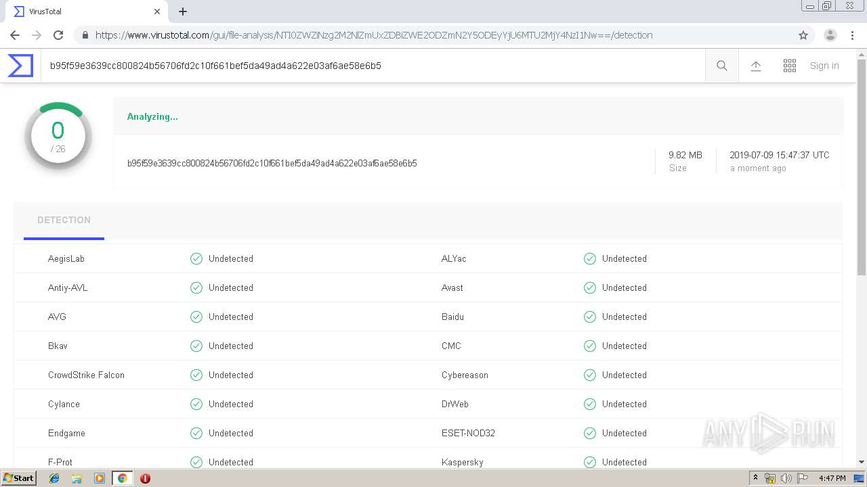The width and height of the screenshot is (867, 487).
Task: Click the AegisLab engine name
Action: 66,258
